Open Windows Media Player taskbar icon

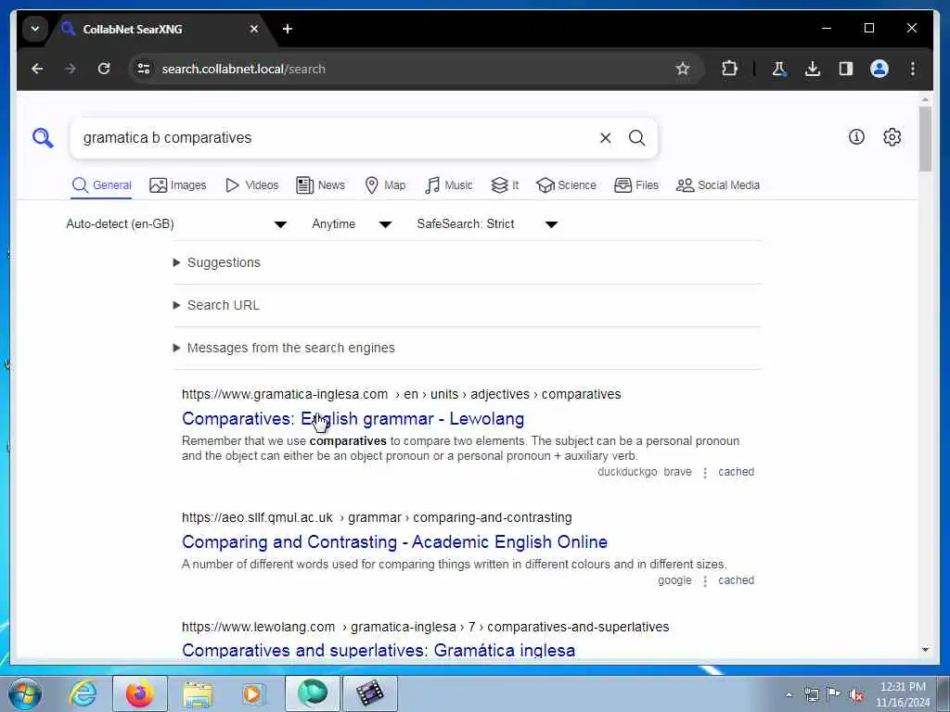(252, 693)
